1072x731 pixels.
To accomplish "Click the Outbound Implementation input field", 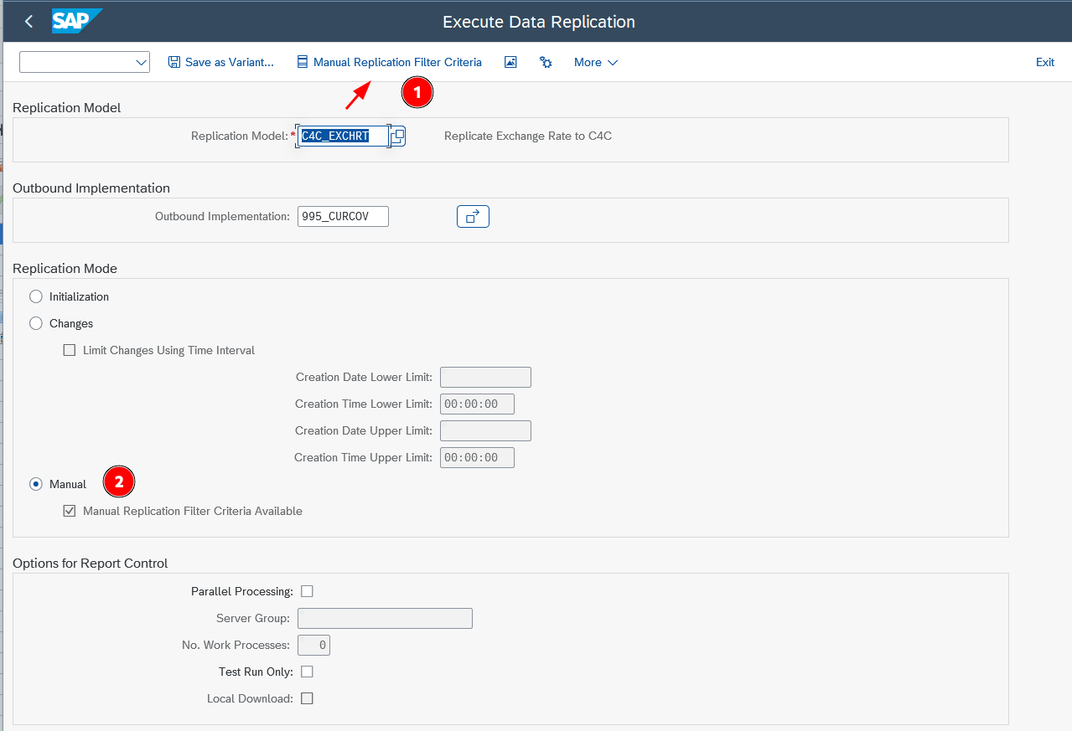I will click(343, 216).
